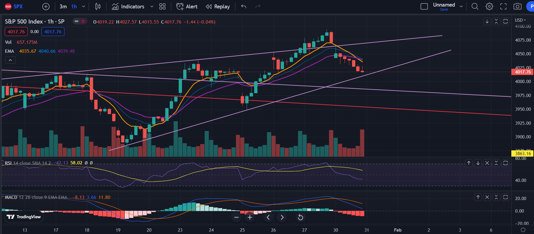Click the yellow 3863.16 price label
This screenshot has width=534, height=234.
point(523,154)
